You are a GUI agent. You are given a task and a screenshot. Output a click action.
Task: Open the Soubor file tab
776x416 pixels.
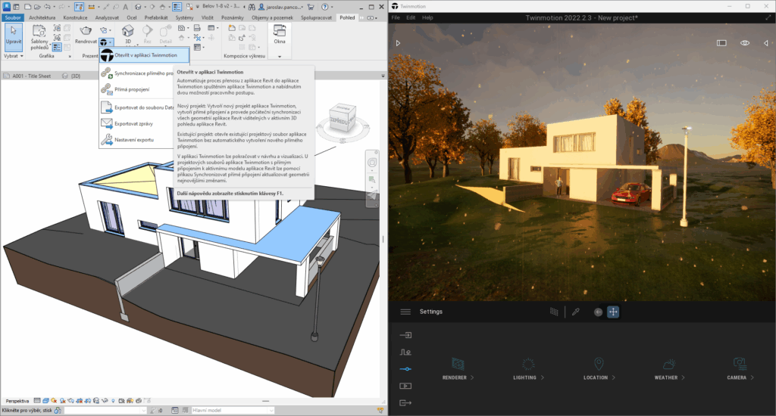(13, 17)
